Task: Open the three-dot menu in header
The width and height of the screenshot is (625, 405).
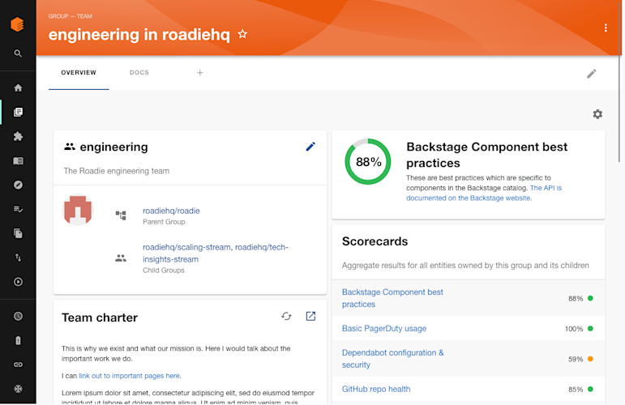Action: pyautogui.click(x=606, y=28)
